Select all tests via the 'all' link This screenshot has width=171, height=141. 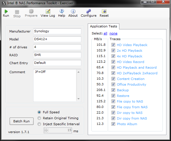(x=105, y=33)
